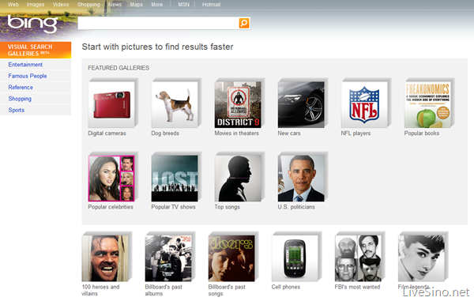The height and width of the screenshot is (301, 474).
Task: Open the sidebar Shopping category
Action: [x=20, y=99]
